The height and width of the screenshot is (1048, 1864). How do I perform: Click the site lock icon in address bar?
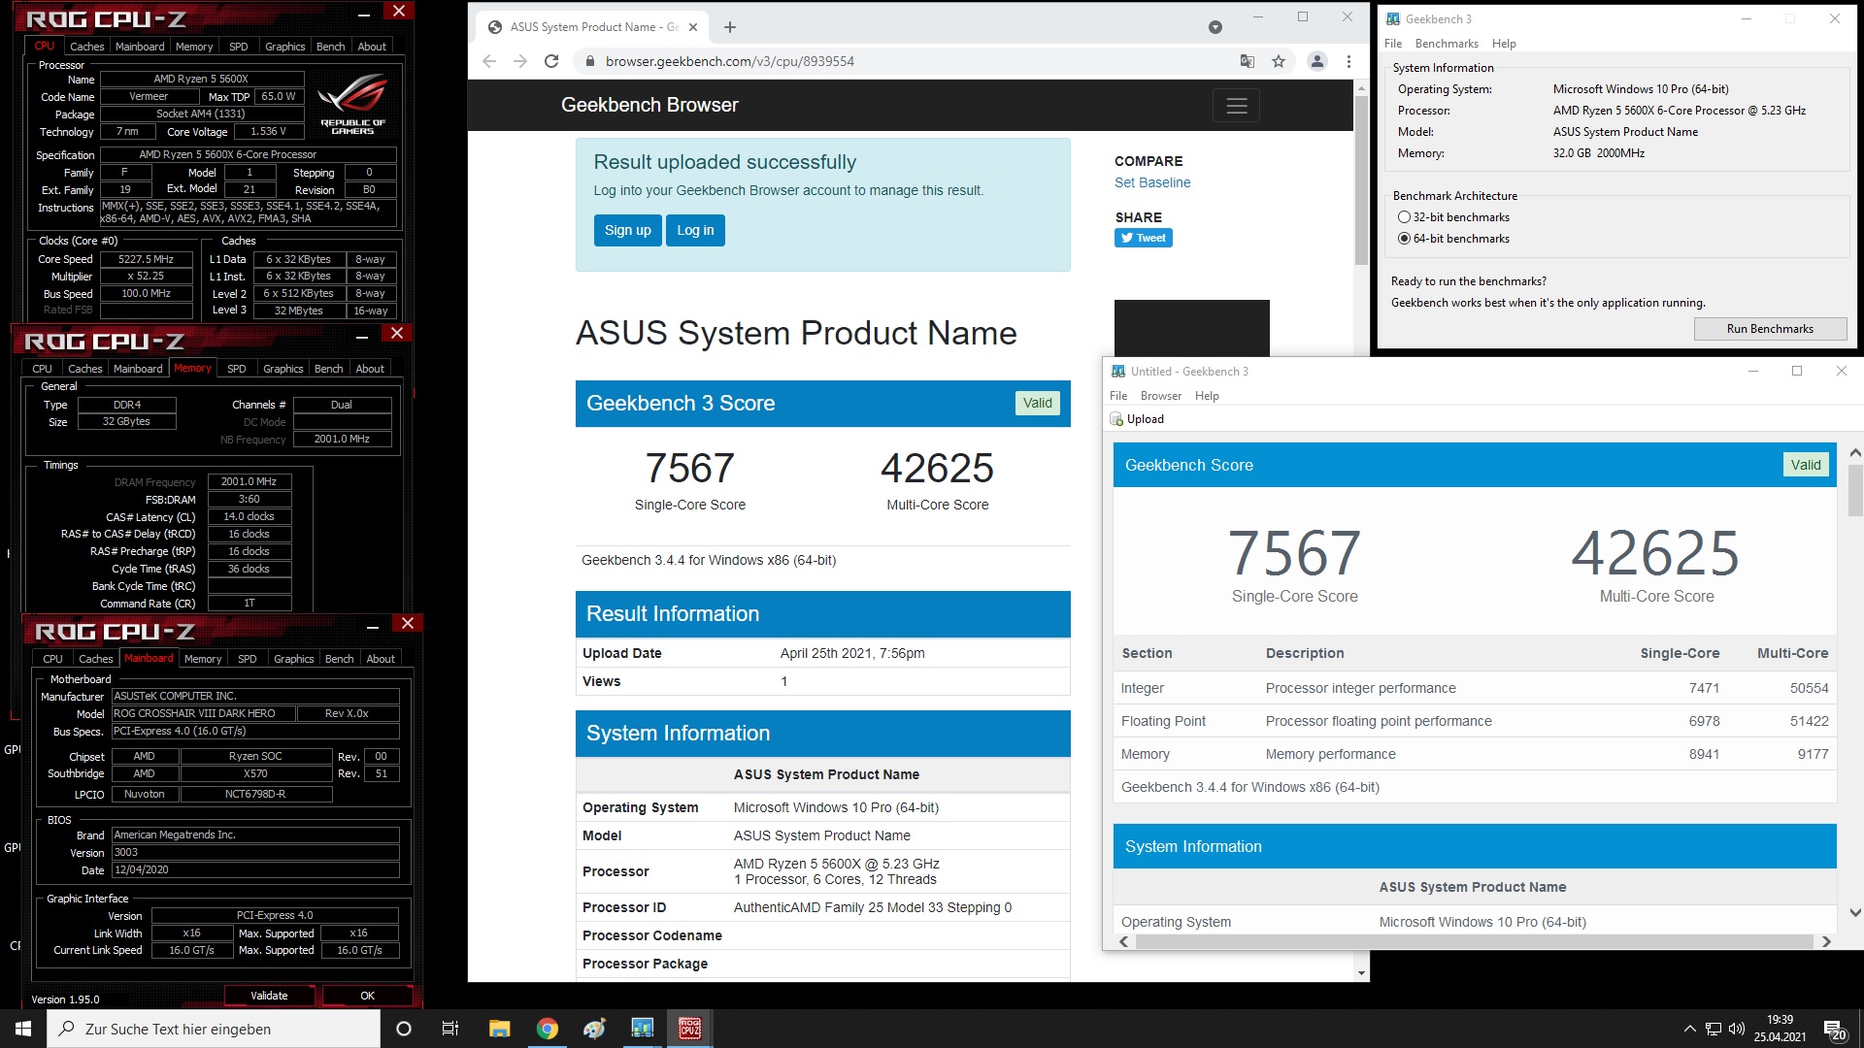[x=589, y=61]
